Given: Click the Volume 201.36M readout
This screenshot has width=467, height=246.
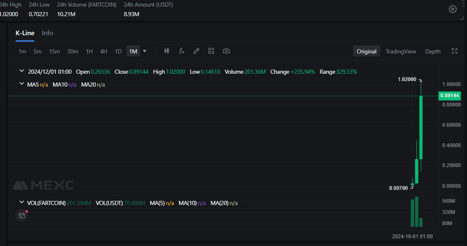Looking at the screenshot, I should (245, 72).
